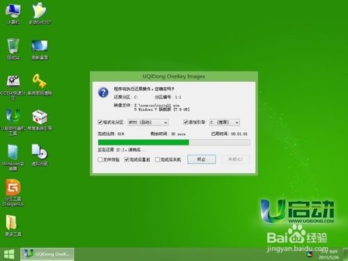Click the UQiDong OneKey Imagex title bar
This screenshot has height=261, width=348.
coord(174,76)
